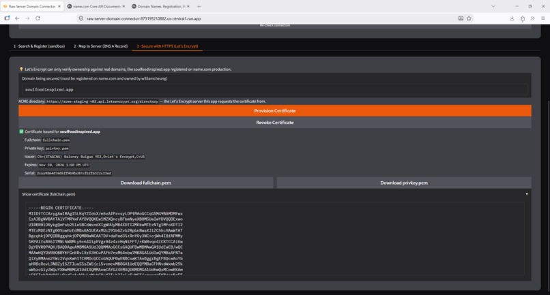550x295 pixels.
Task: Go back using the browser back arrow
Action: point(17,18)
